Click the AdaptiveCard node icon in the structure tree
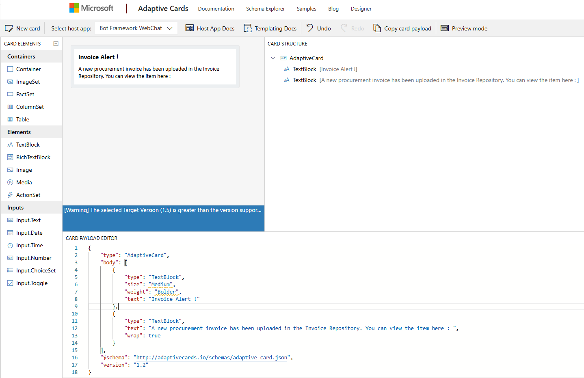The width and height of the screenshot is (584, 378). pos(283,58)
